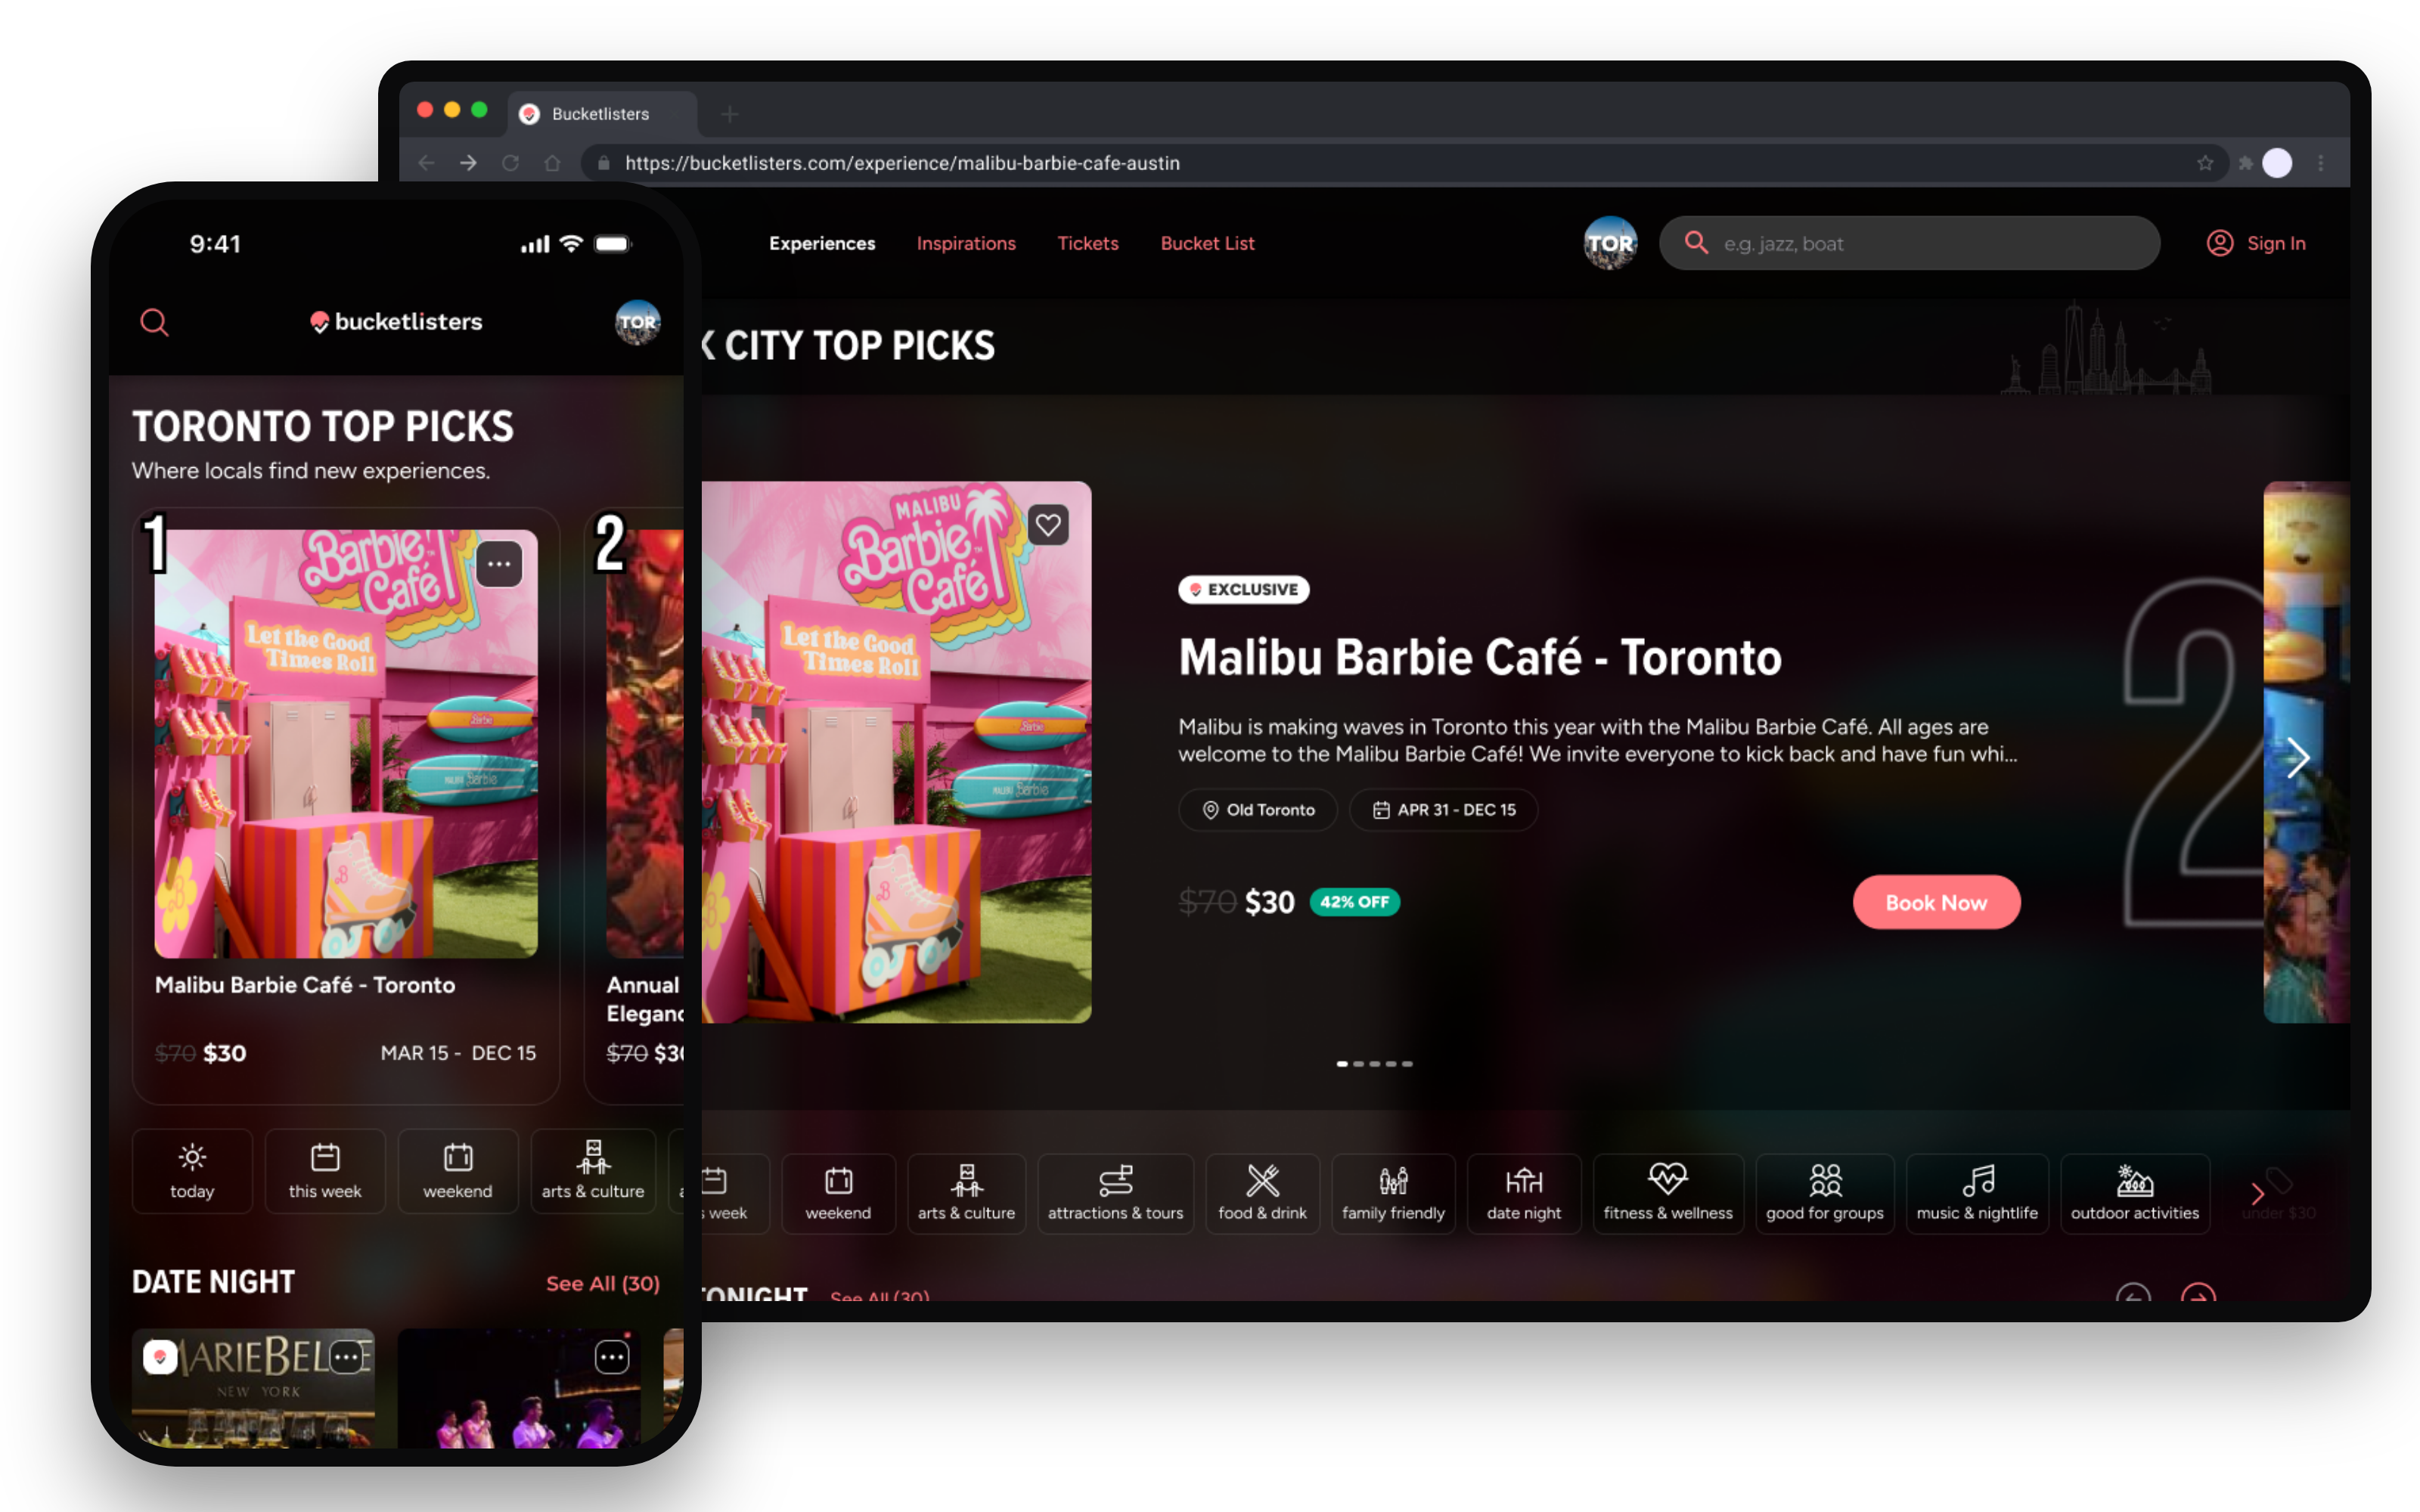
Task: Select desktop 'weekend' category
Action: point(838,1194)
